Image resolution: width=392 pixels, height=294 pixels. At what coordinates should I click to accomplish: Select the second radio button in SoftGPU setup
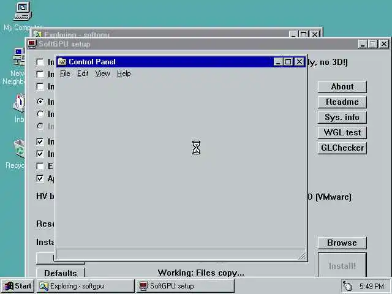tap(40, 114)
